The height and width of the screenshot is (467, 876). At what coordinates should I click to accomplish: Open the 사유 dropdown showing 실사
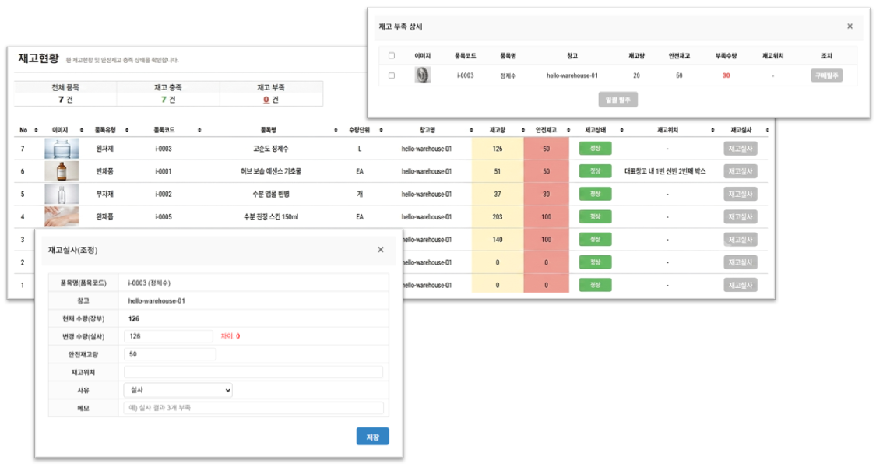coord(178,390)
